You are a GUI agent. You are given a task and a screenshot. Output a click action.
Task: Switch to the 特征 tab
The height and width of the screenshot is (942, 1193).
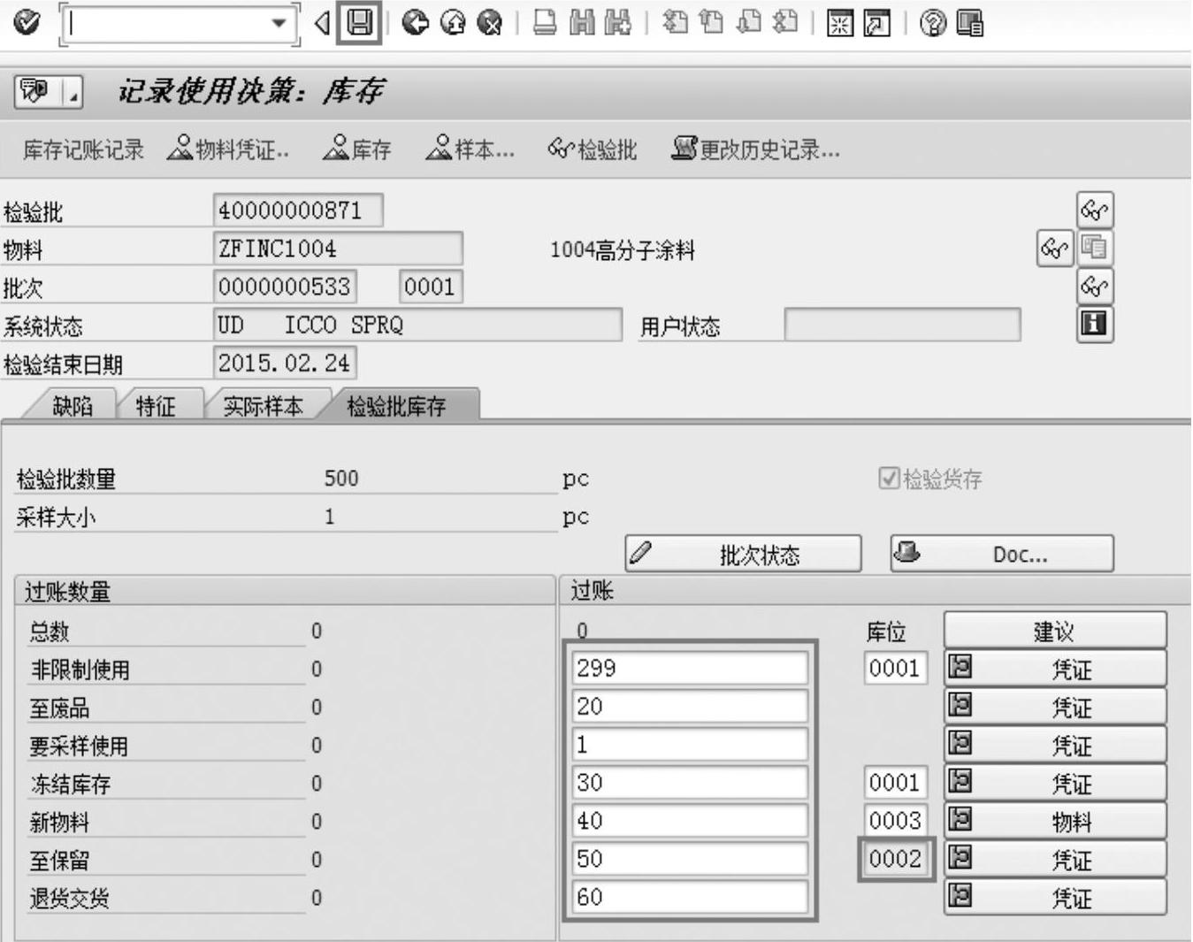tap(156, 406)
